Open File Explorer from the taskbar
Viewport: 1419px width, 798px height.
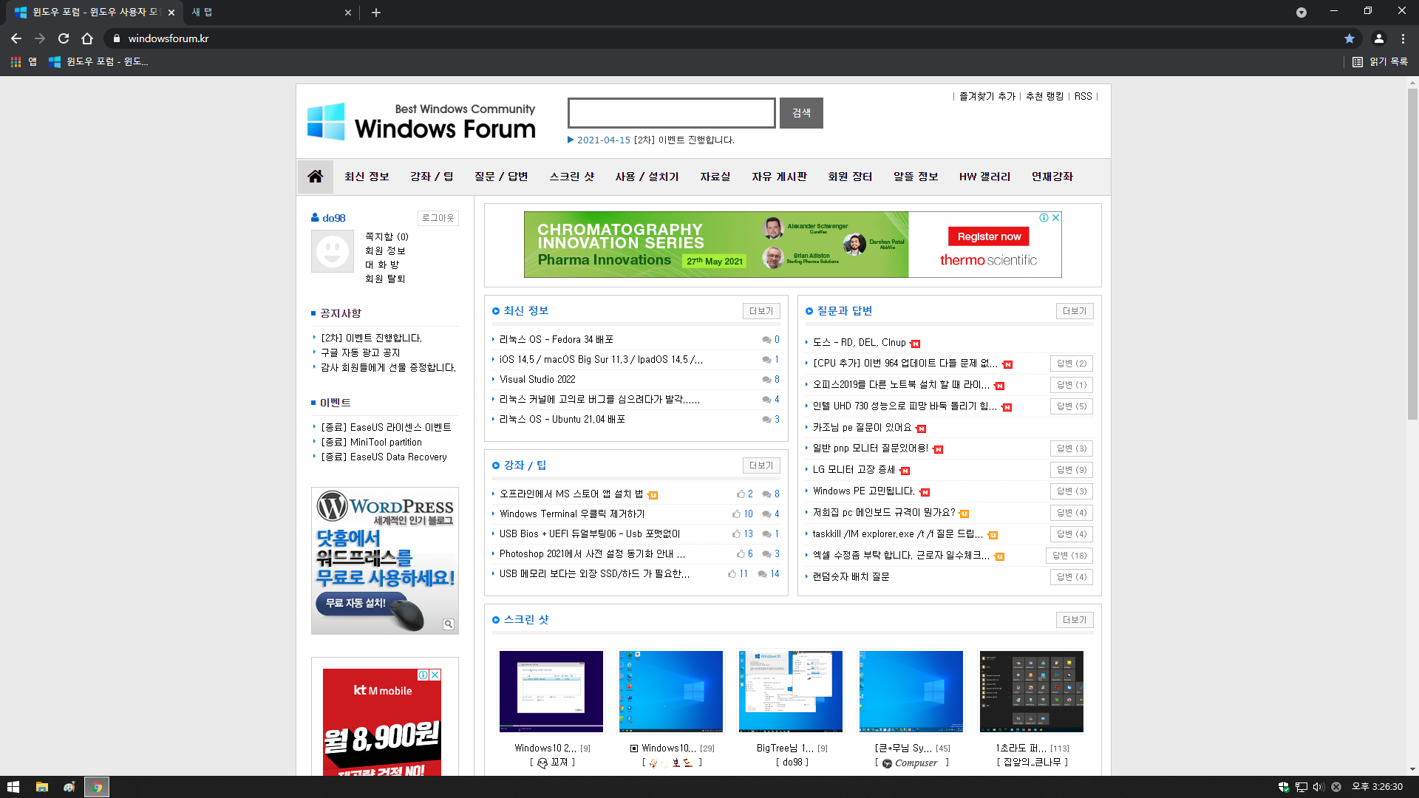coord(42,787)
